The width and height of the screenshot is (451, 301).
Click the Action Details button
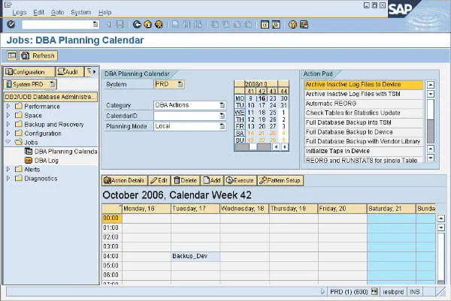[x=125, y=180]
